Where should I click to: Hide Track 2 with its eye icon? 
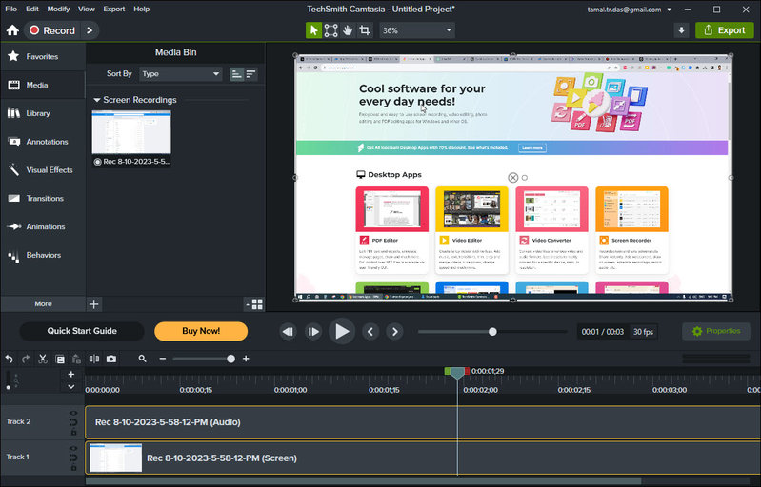click(73, 414)
